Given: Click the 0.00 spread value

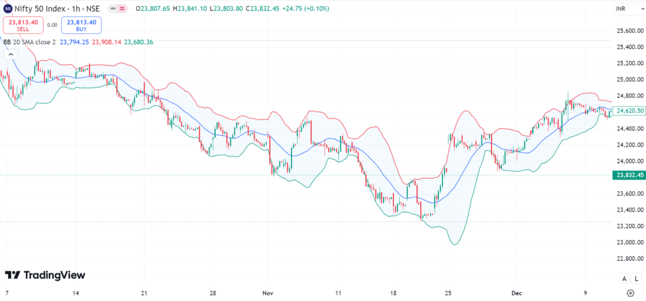Looking at the screenshot, I should [x=52, y=25].
